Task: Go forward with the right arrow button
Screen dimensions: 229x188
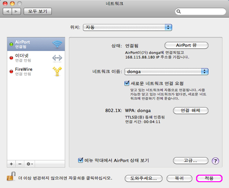Action: point(16,11)
